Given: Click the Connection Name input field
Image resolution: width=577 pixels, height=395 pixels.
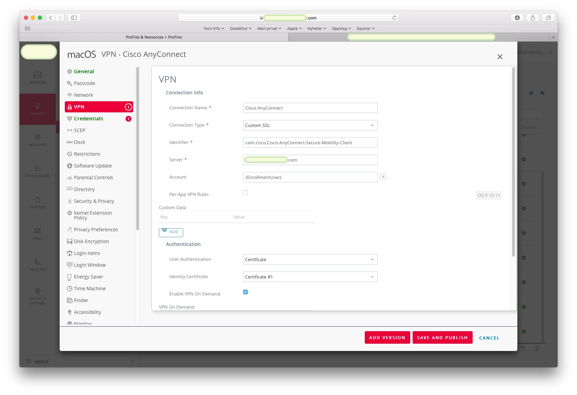Looking at the screenshot, I should pyautogui.click(x=310, y=108).
